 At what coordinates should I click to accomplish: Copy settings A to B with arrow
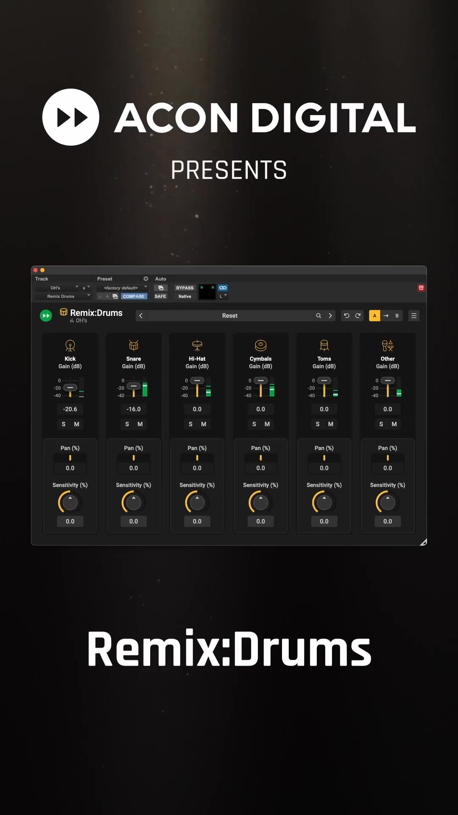point(386,315)
